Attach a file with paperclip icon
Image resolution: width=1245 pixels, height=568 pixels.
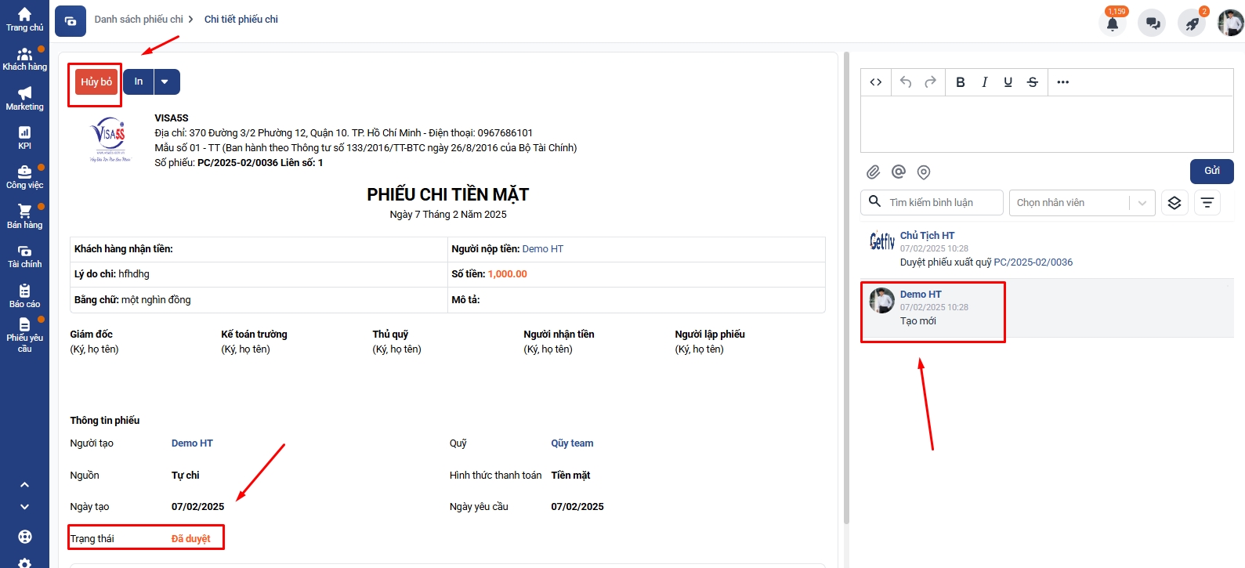click(x=873, y=172)
